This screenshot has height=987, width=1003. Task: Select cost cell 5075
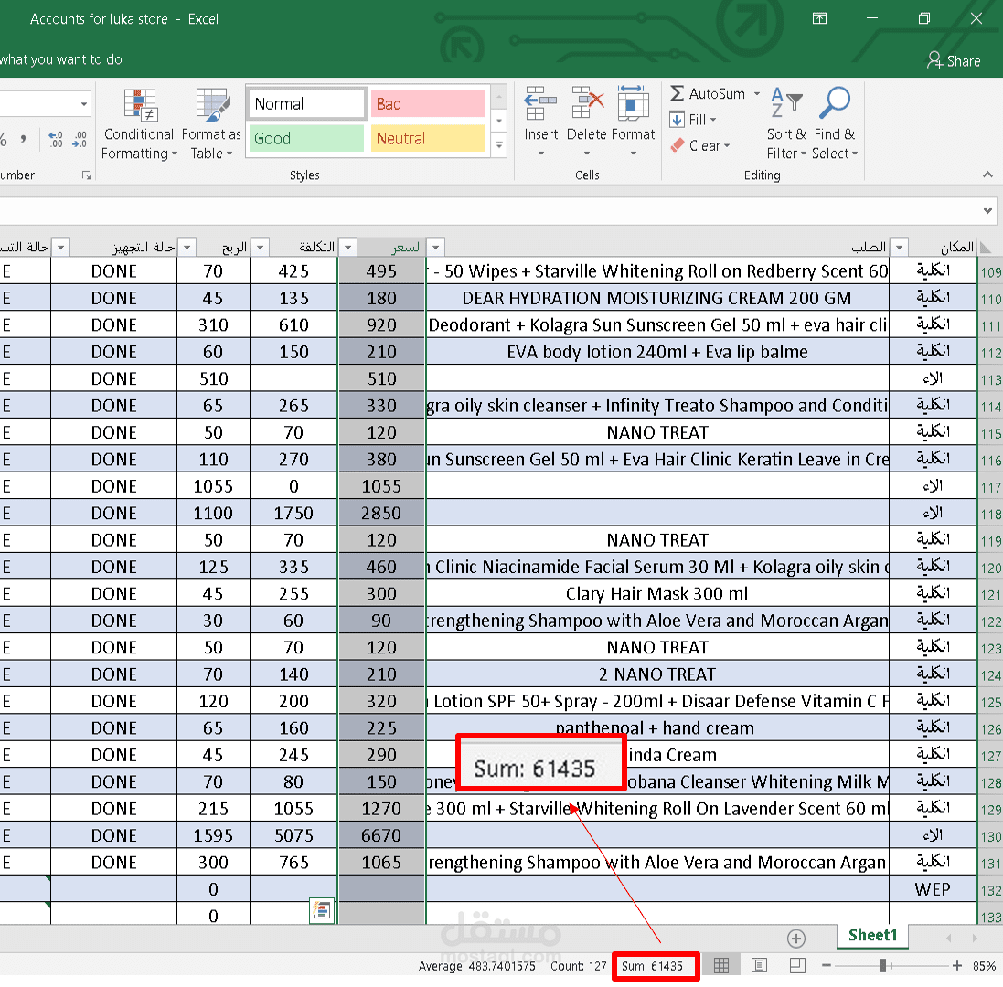click(x=293, y=835)
